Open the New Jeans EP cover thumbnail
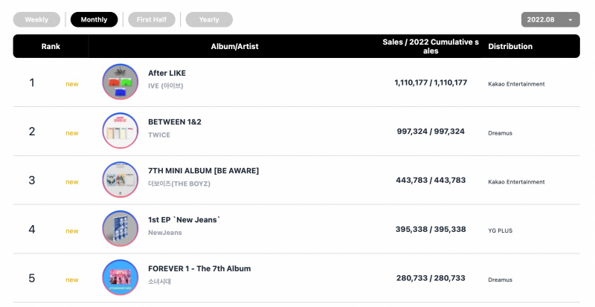595x307 pixels. (120, 229)
